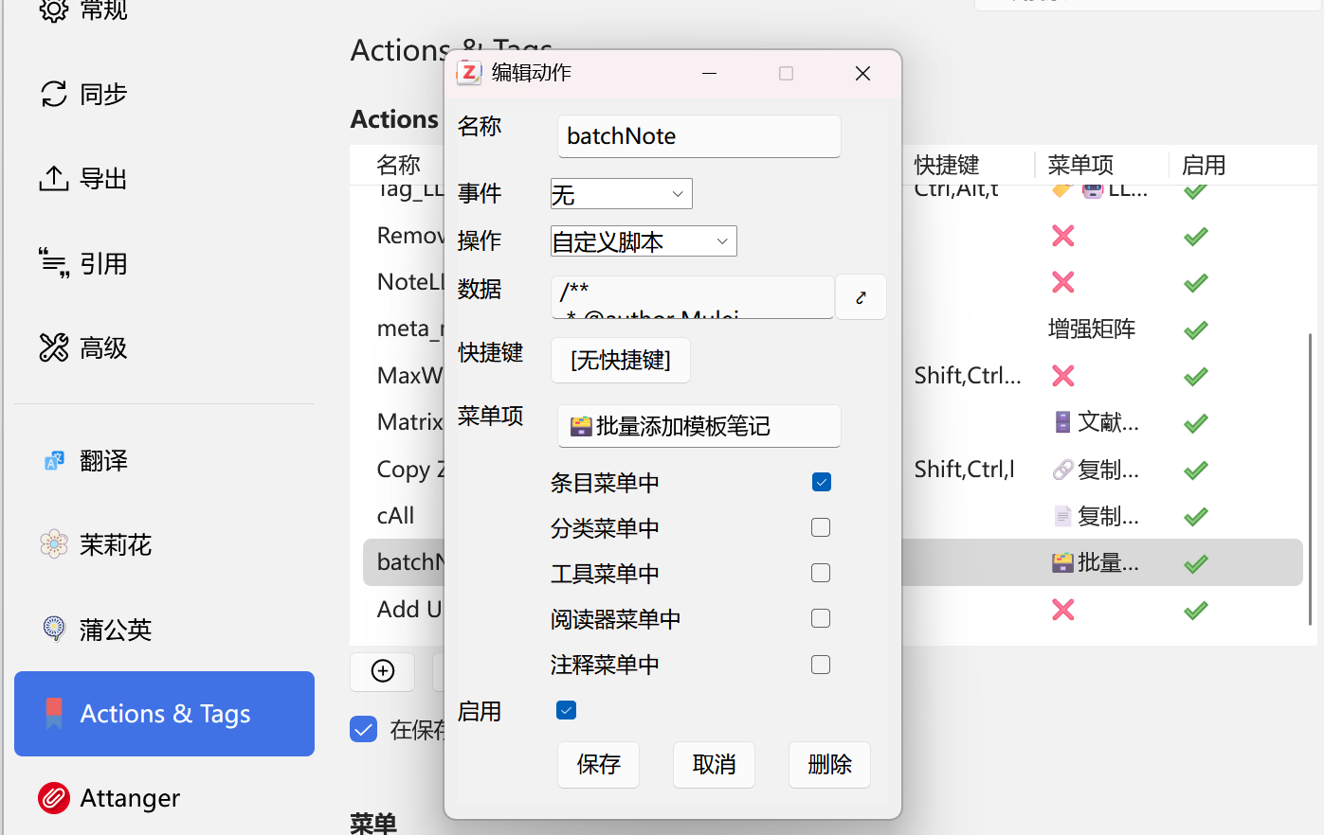Viewport: 1324px width, 835px height.
Task: Open the 事件 dropdown set to 无
Action: coord(621,194)
